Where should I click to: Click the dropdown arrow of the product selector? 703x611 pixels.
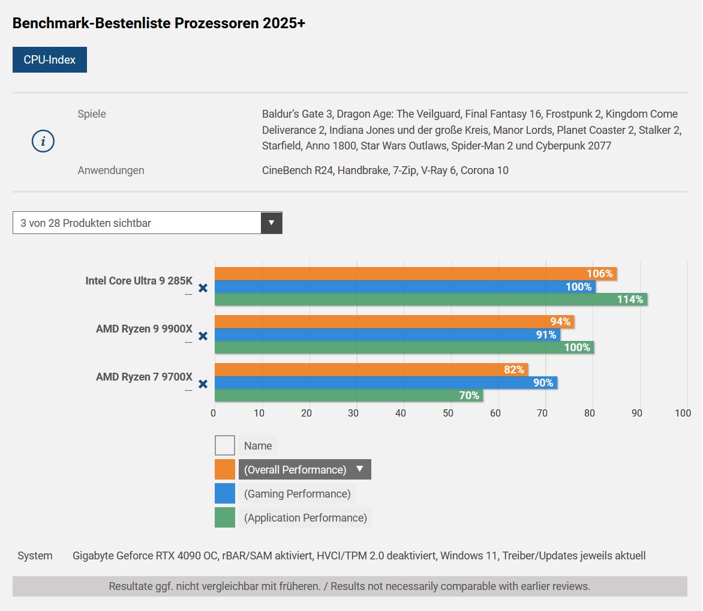(271, 223)
